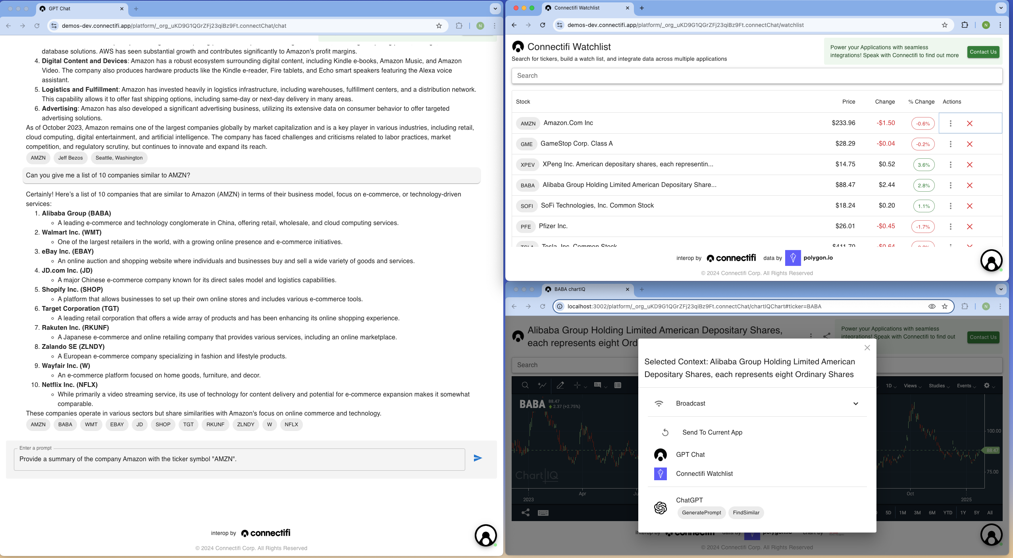Remove Alibaba Group from the watchlist
This screenshot has width=1013, height=558.
point(969,185)
